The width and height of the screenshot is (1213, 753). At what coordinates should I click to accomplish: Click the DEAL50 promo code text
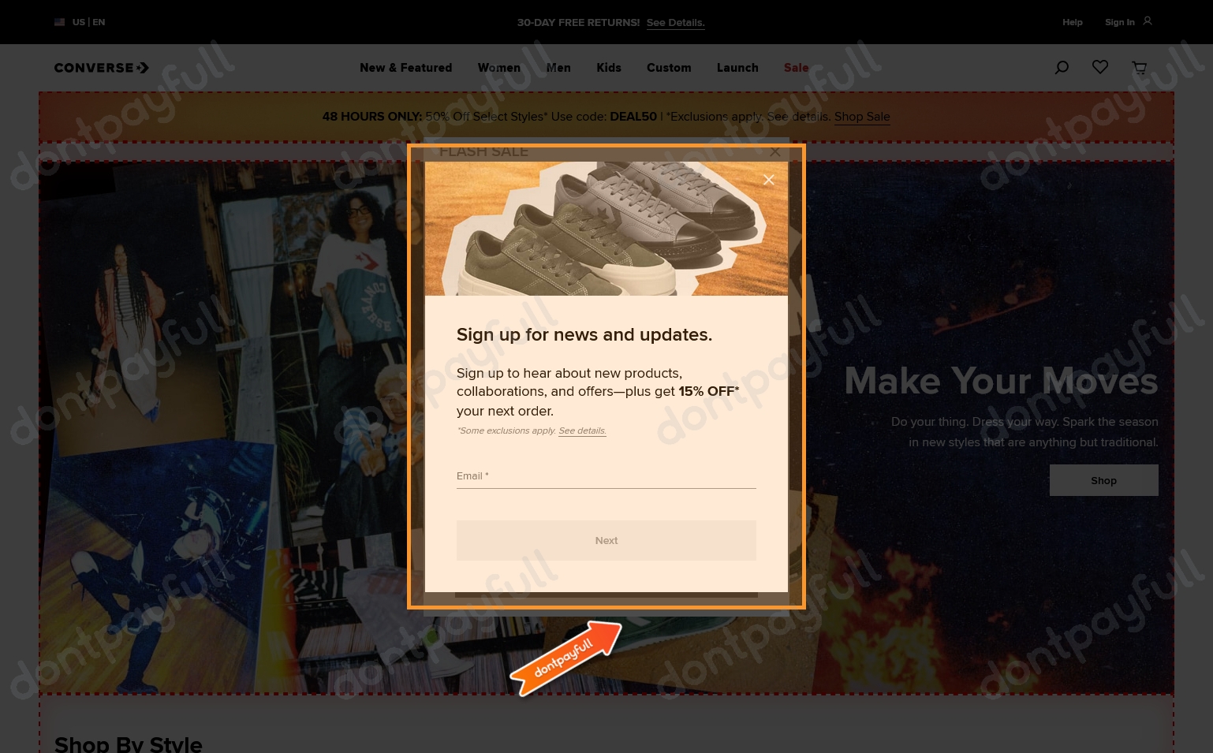tap(633, 117)
